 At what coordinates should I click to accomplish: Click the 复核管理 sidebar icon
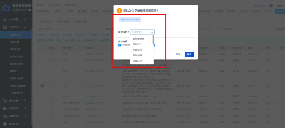pos(4,101)
